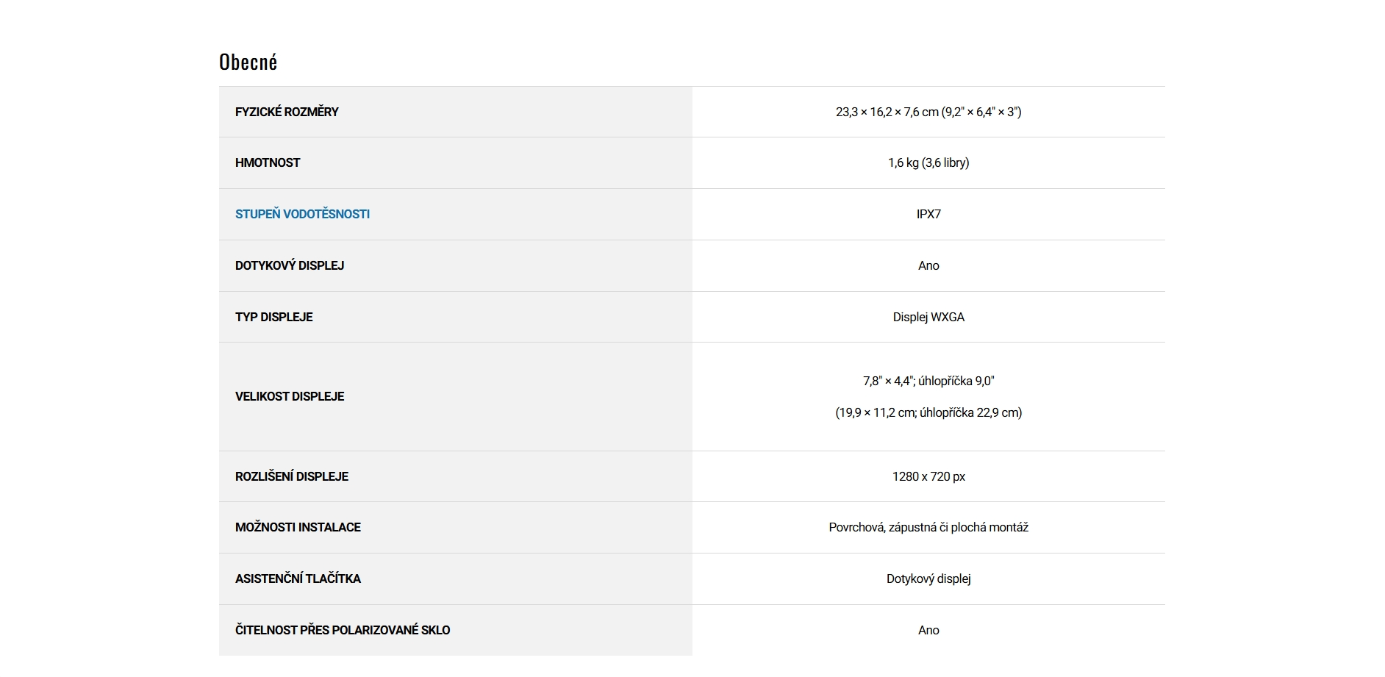Click the Čitelnost přes polarizované sklo label
Screen dimensions: 1385x677
(343, 630)
